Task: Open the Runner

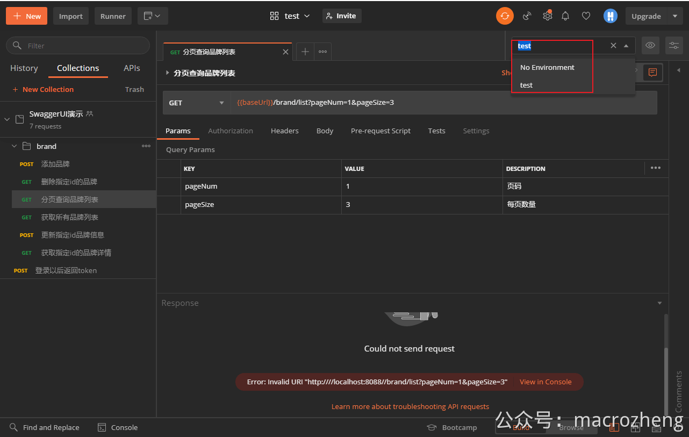Action: tap(113, 16)
